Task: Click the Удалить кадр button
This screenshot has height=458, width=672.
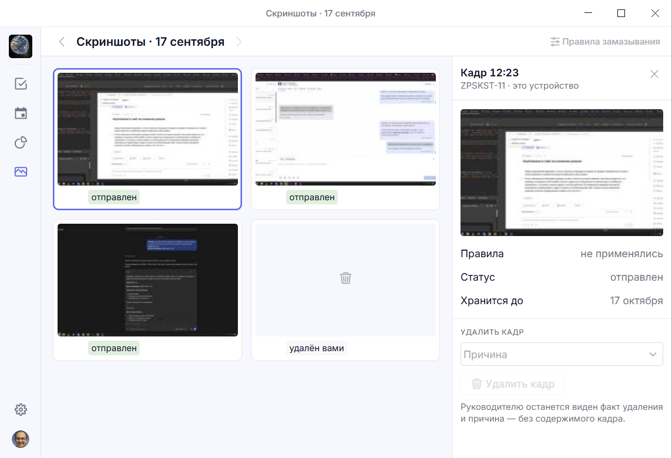Action: [512, 384]
